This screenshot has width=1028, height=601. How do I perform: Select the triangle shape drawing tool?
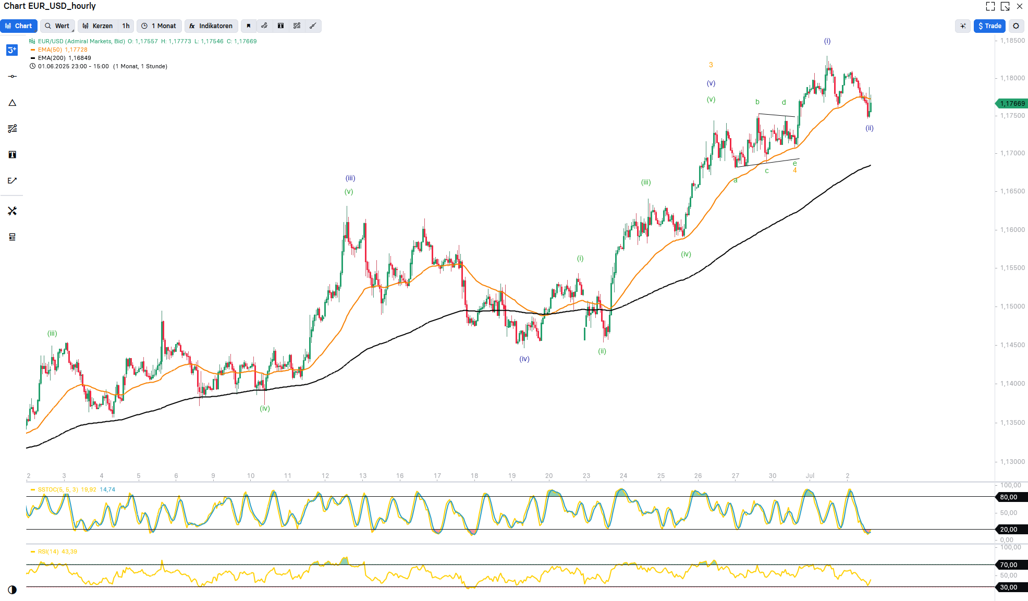[x=13, y=103]
